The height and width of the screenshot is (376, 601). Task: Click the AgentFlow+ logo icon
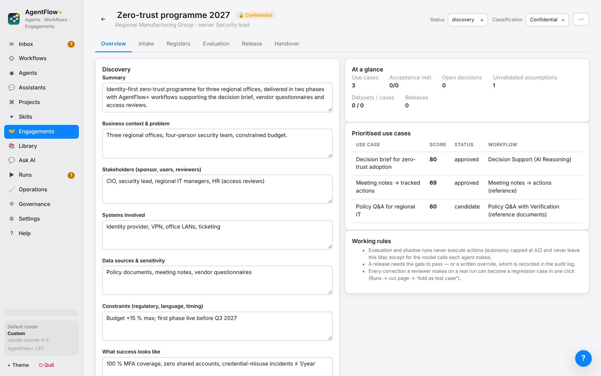(x=14, y=19)
